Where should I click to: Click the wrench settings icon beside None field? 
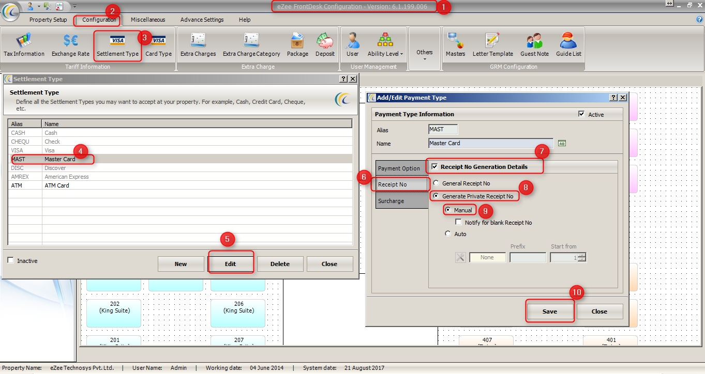pyautogui.click(x=461, y=257)
